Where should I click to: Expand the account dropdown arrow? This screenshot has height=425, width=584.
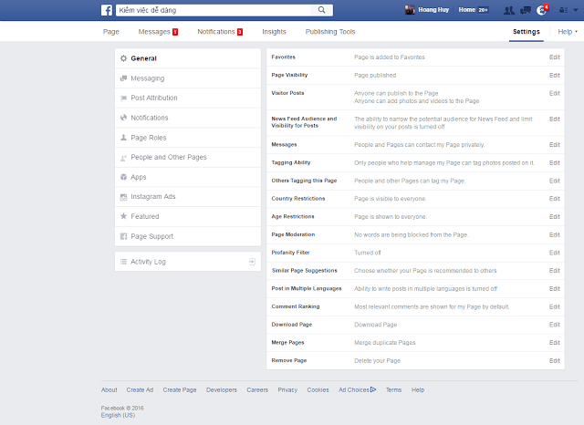[576, 10]
